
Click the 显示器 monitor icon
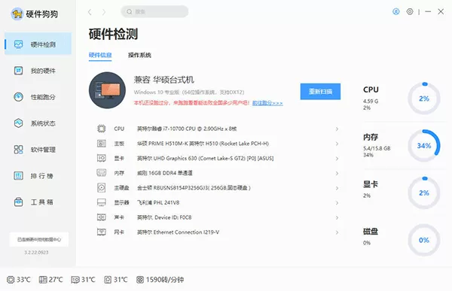[102, 202]
